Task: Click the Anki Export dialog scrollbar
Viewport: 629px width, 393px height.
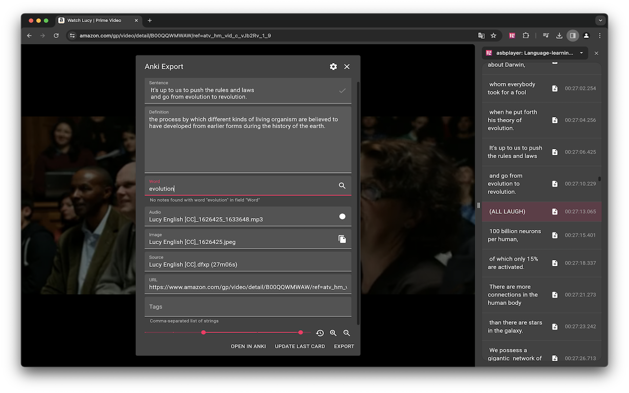Action: pyautogui.click(x=358, y=203)
